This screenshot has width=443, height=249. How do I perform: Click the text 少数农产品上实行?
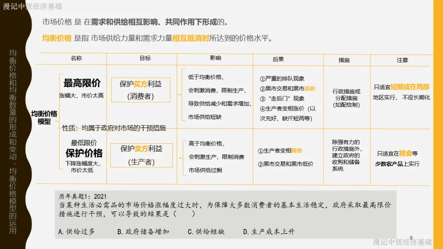pyautogui.click(x=397, y=163)
